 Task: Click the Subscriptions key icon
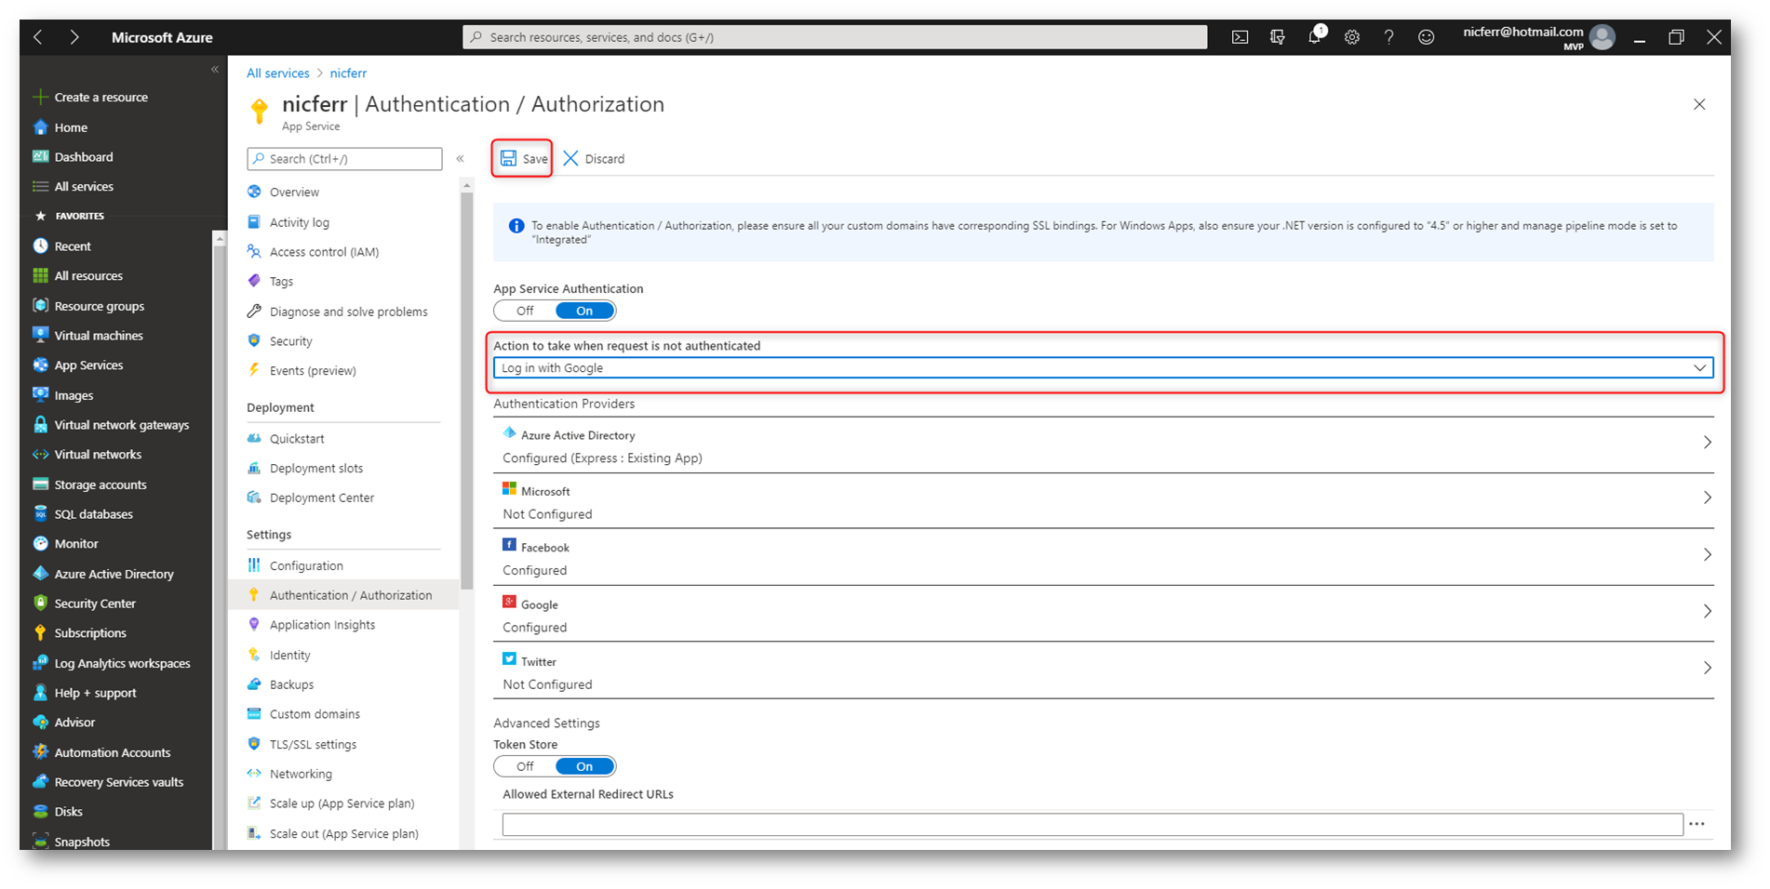coord(40,632)
